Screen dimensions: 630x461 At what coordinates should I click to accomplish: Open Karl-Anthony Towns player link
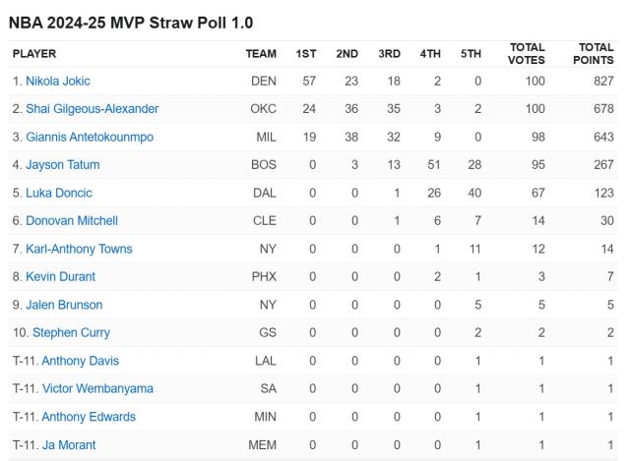point(79,249)
